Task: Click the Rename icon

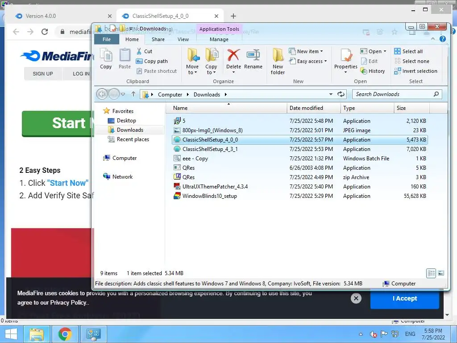Action: [x=253, y=59]
